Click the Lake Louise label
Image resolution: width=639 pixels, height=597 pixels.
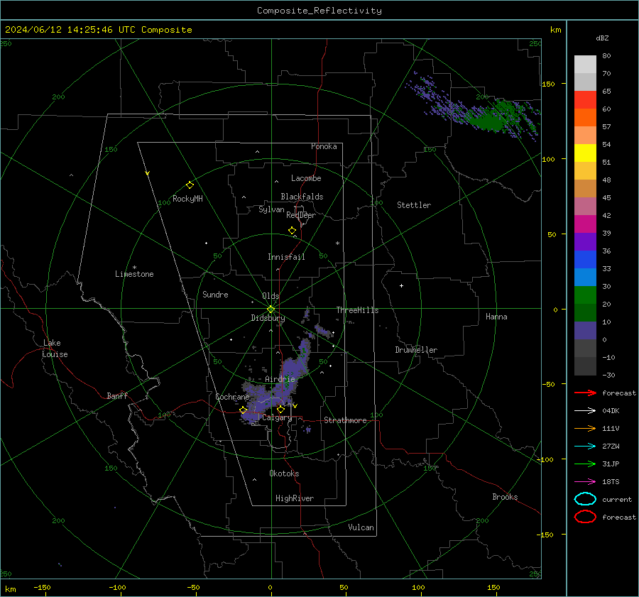55,349
